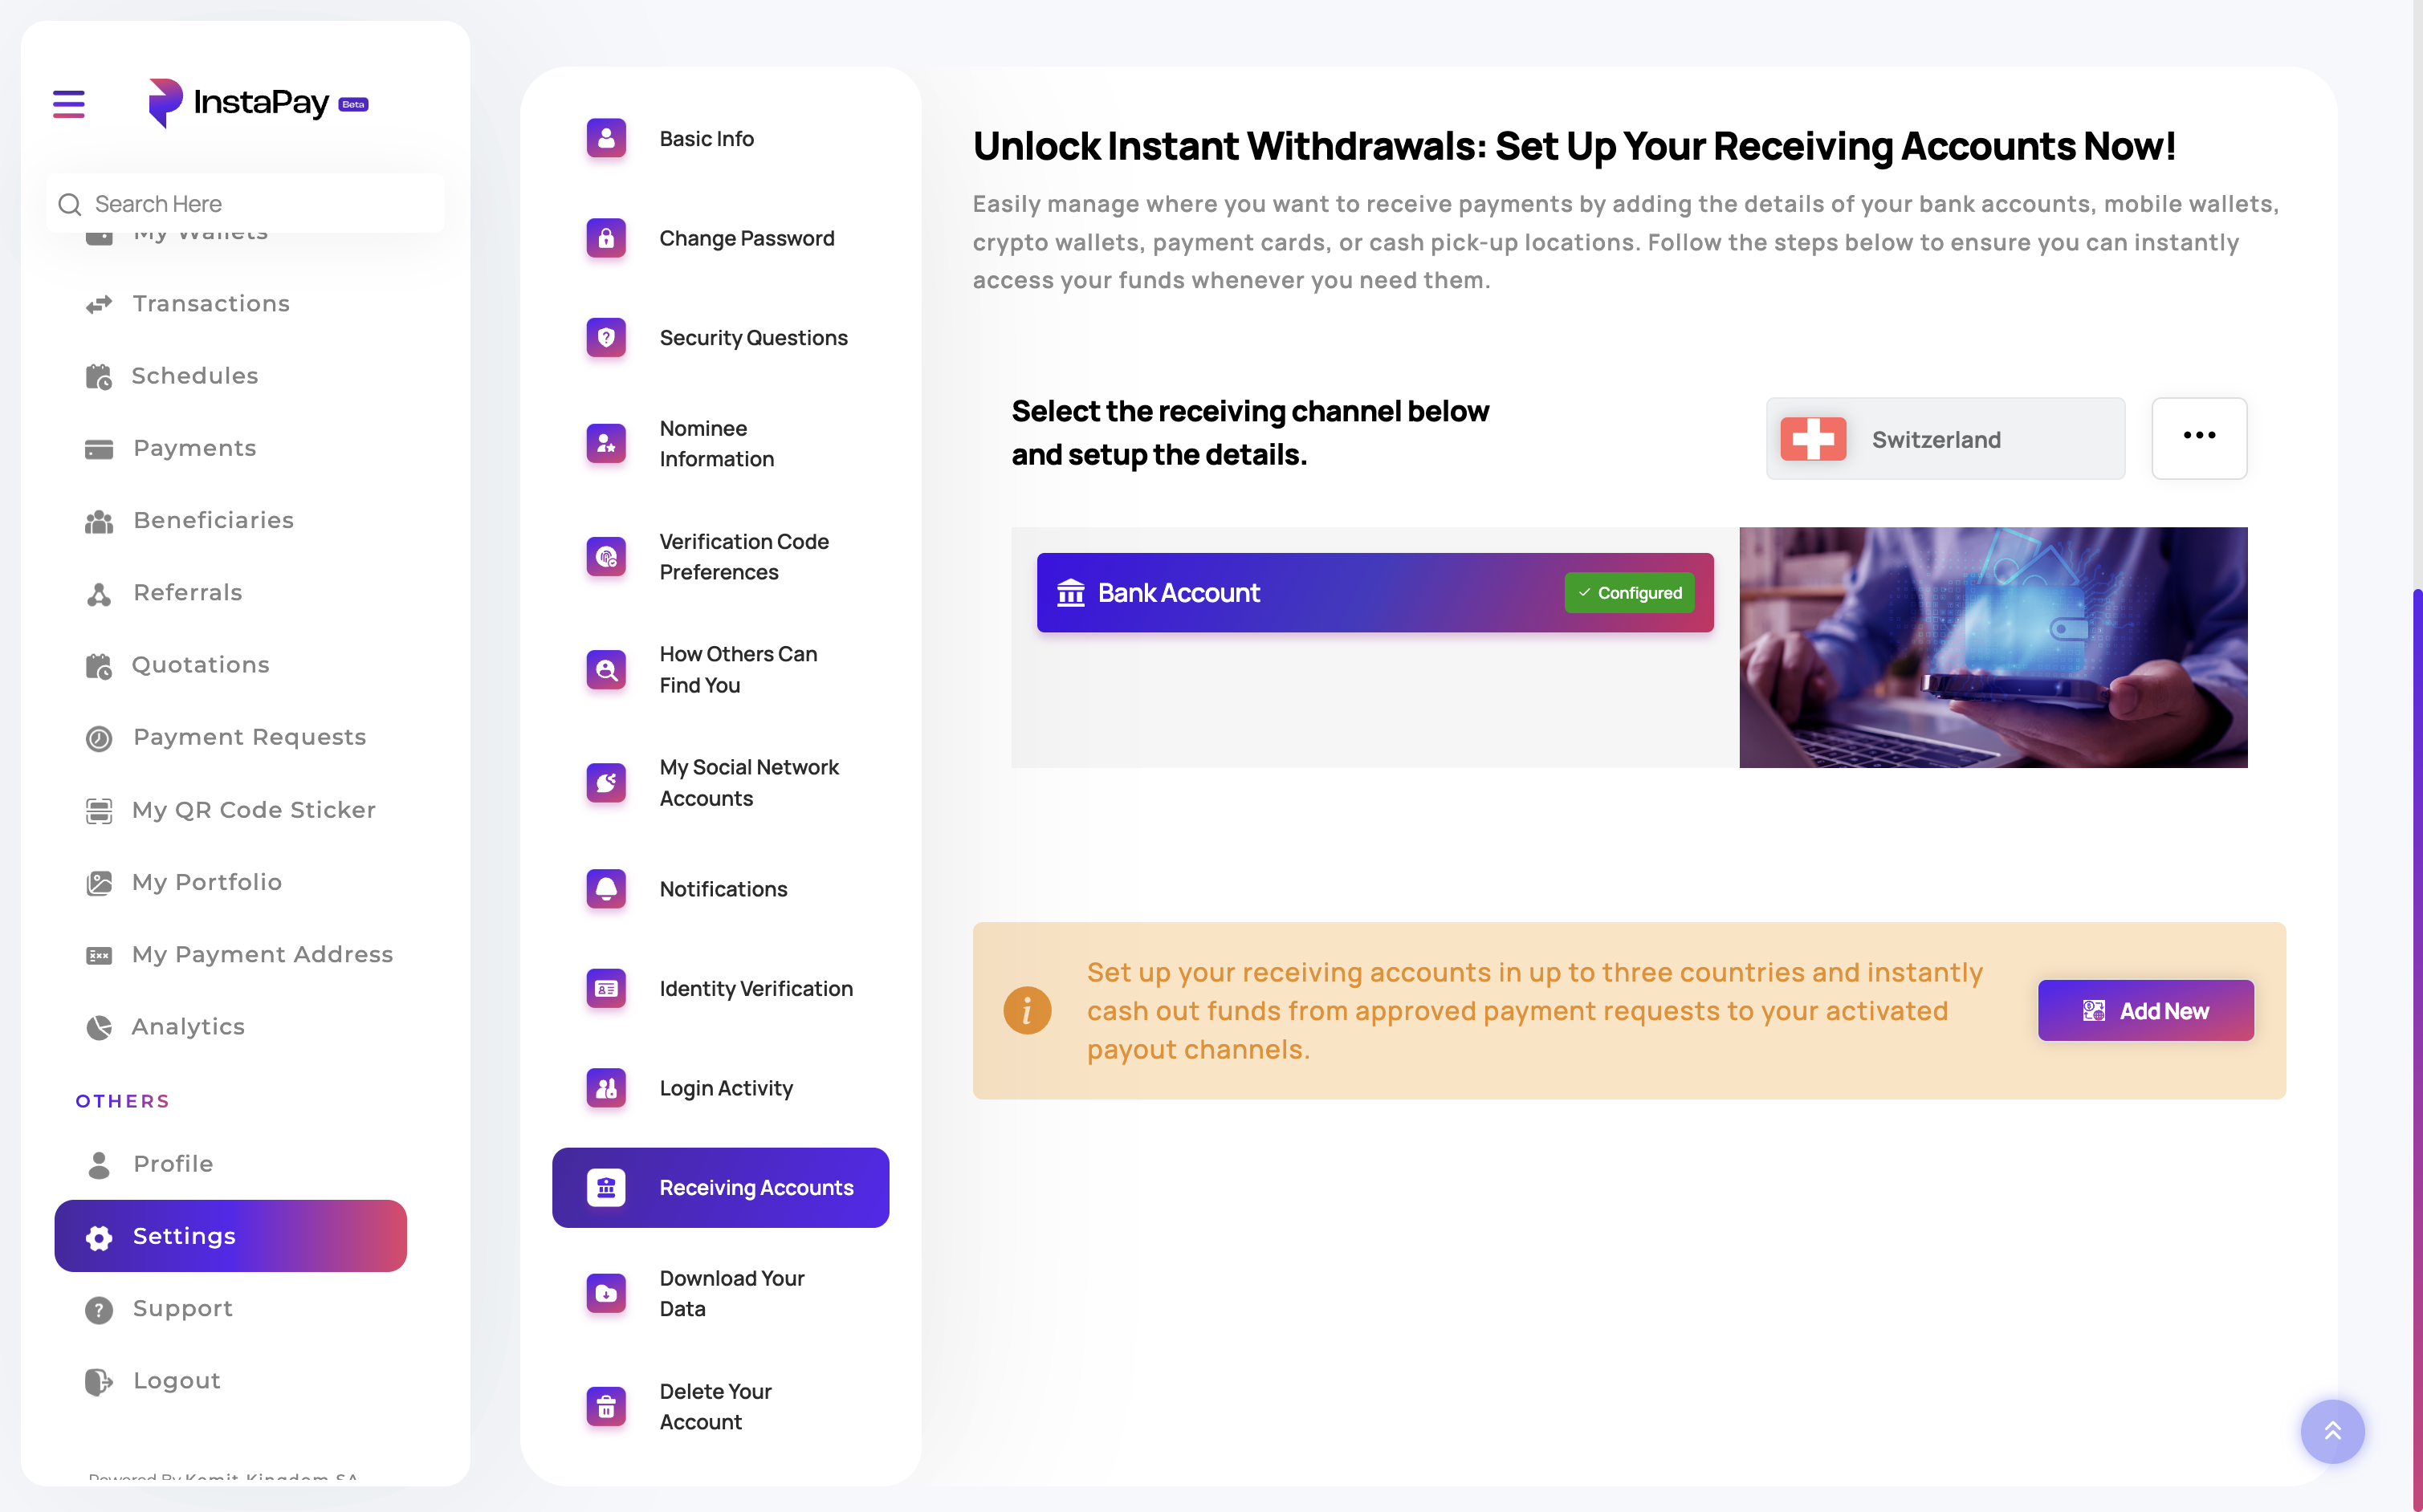Open My QR Code Sticker page
This screenshot has width=2423, height=1512.
pos(253,809)
